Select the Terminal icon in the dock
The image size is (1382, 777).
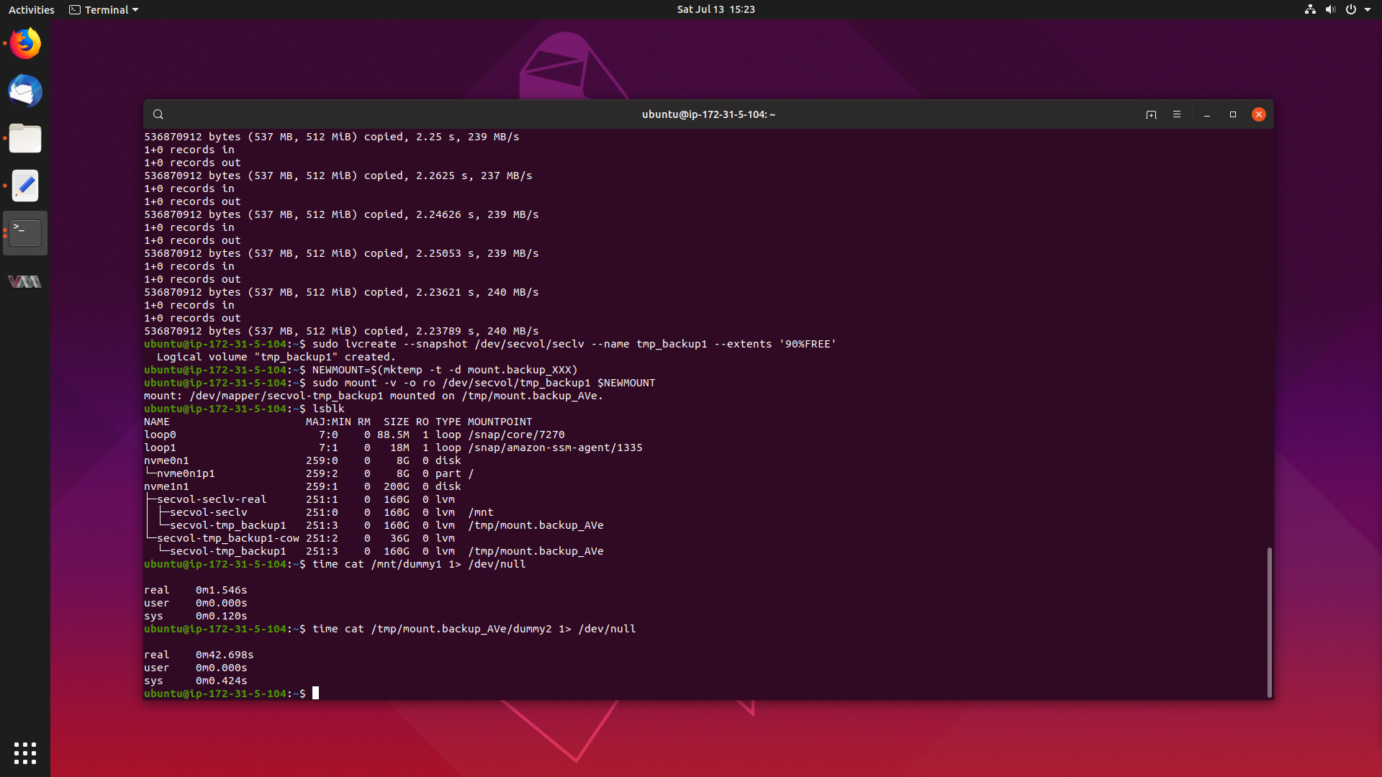(24, 232)
